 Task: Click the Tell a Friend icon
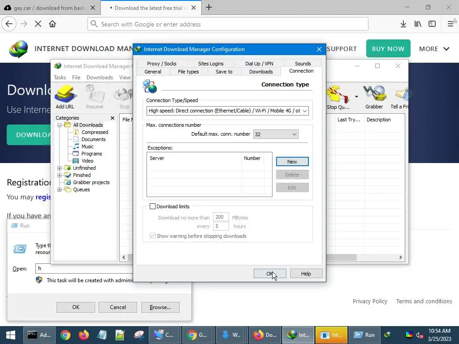(x=399, y=97)
